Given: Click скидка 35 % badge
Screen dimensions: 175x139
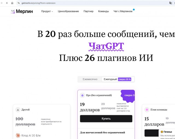Looking at the screenshot, I should click(x=125, y=79).
